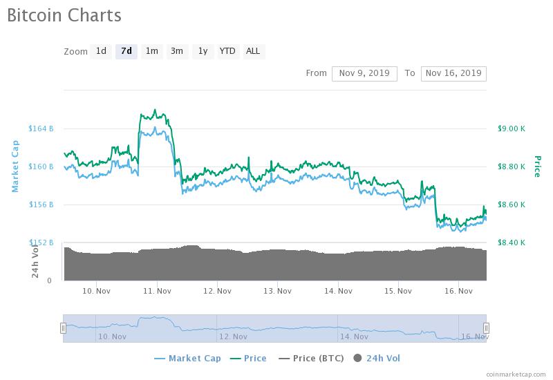Edit the To date field Nov 16, 2019
The width and height of the screenshot is (553, 380).
(x=453, y=73)
